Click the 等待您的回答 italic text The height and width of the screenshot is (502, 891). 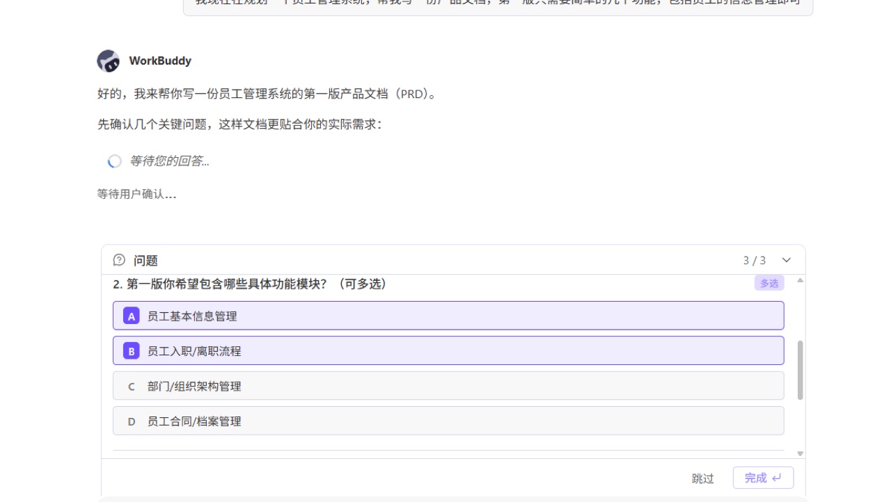pyautogui.click(x=169, y=161)
